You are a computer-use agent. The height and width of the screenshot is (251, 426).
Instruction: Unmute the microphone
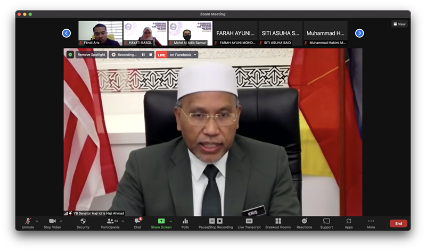pos(28,221)
